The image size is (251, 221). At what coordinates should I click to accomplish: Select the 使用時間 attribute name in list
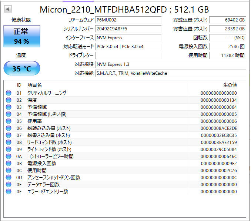[37, 170]
